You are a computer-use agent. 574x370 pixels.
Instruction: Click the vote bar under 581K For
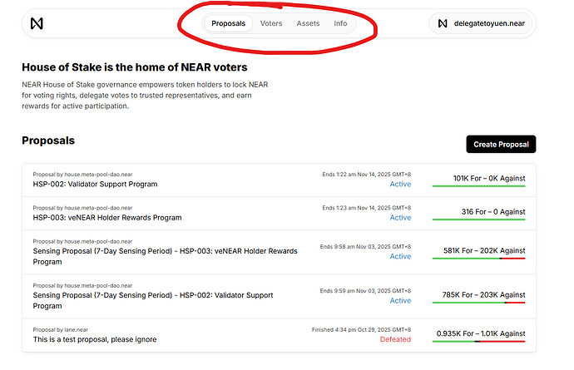[478, 259]
